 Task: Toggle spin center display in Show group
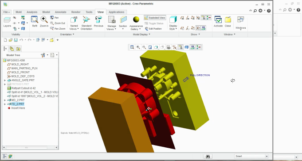[208, 18]
